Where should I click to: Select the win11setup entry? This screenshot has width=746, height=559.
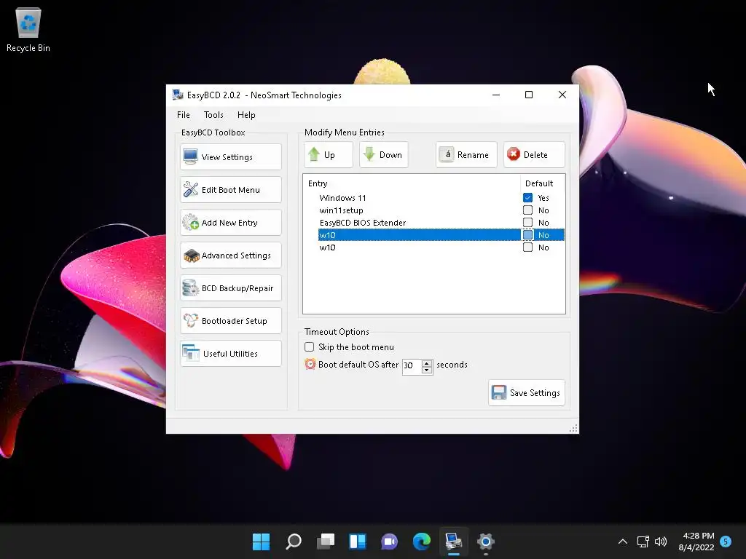[341, 210]
